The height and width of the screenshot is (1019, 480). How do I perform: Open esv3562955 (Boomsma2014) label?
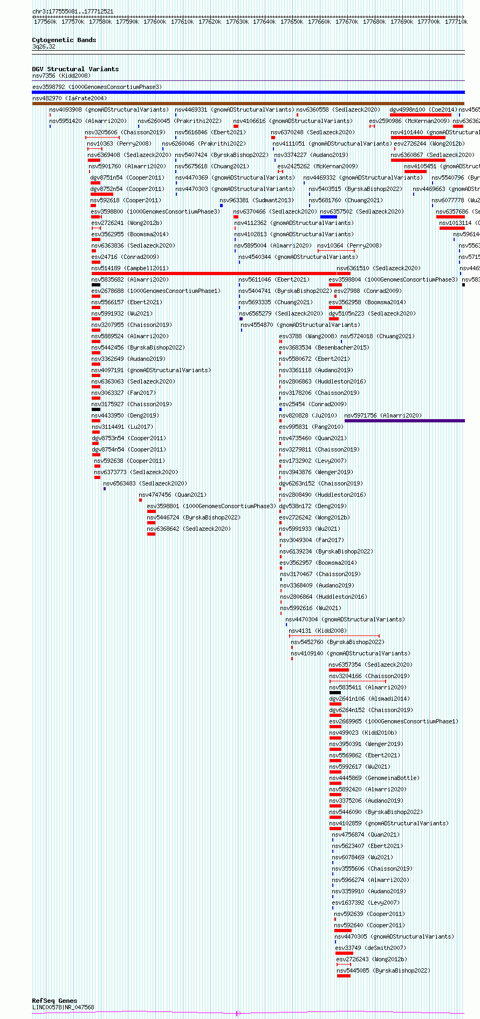coord(130,234)
